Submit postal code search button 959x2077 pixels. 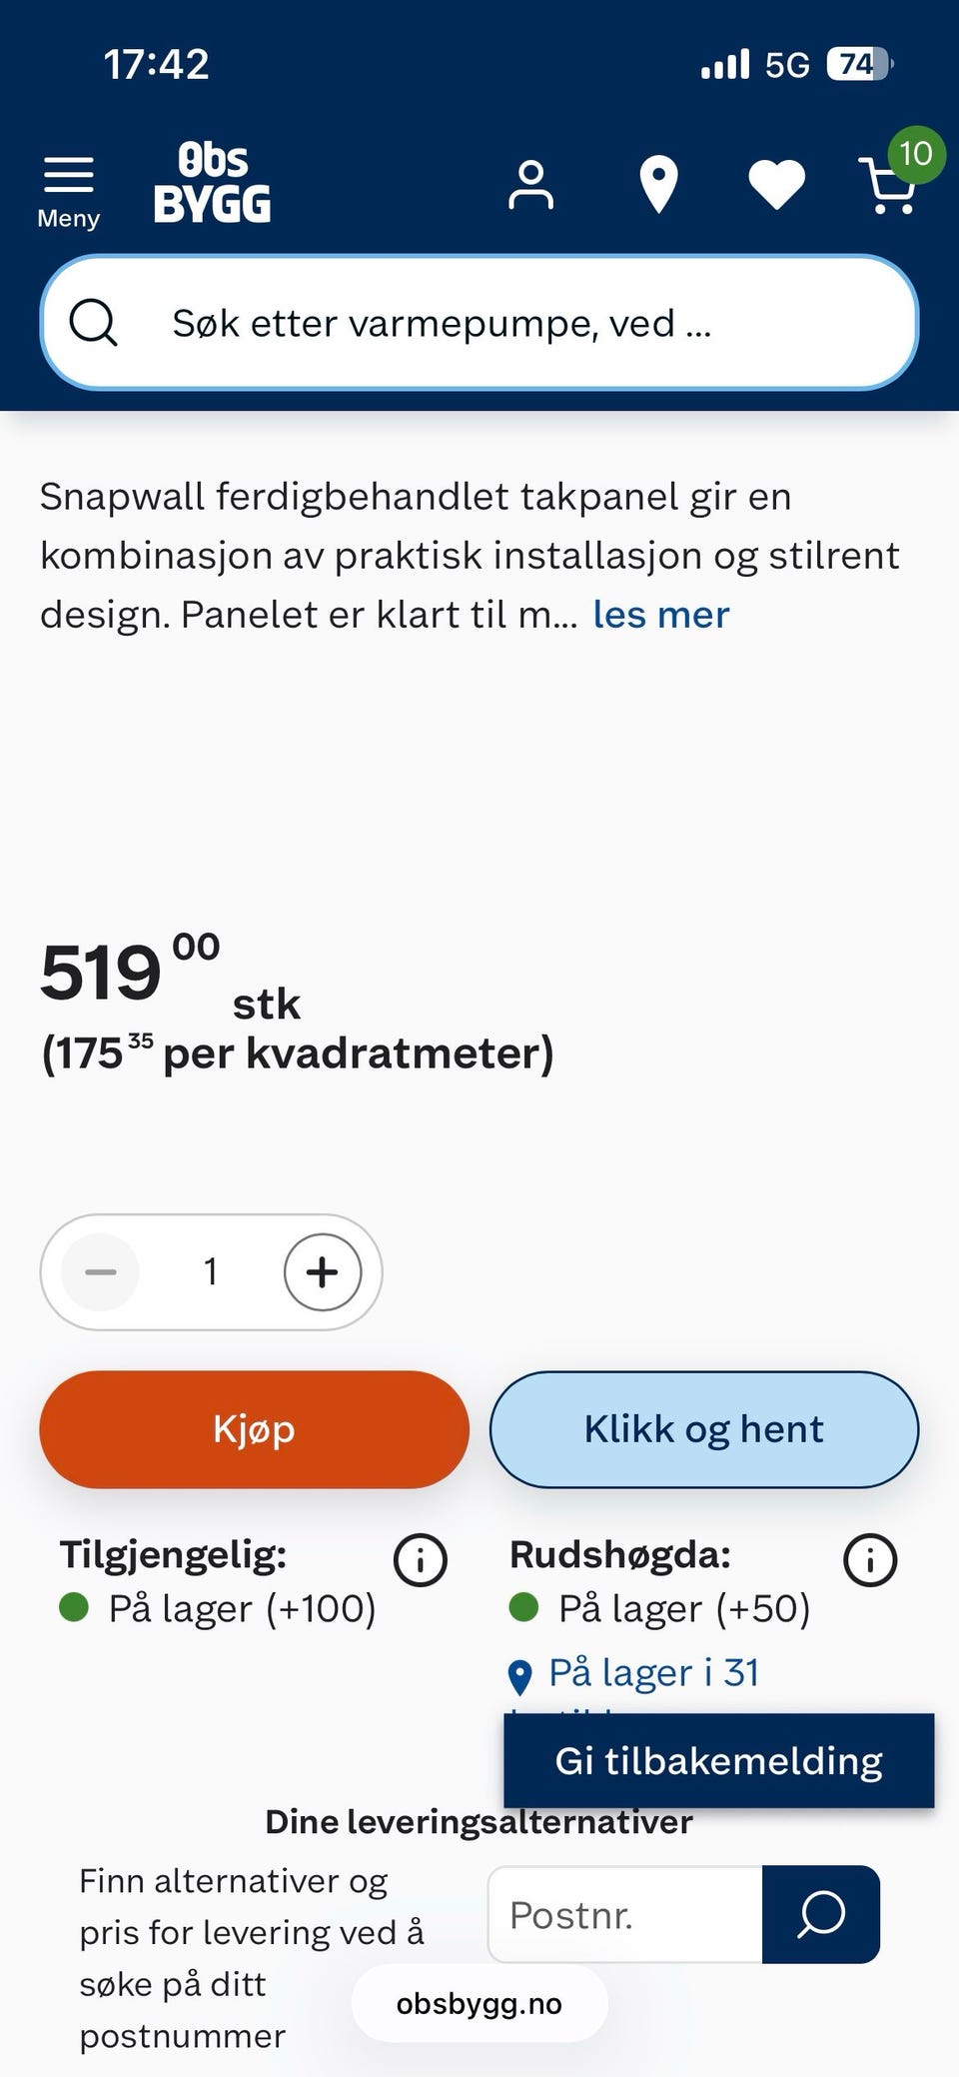pyautogui.click(x=820, y=1915)
